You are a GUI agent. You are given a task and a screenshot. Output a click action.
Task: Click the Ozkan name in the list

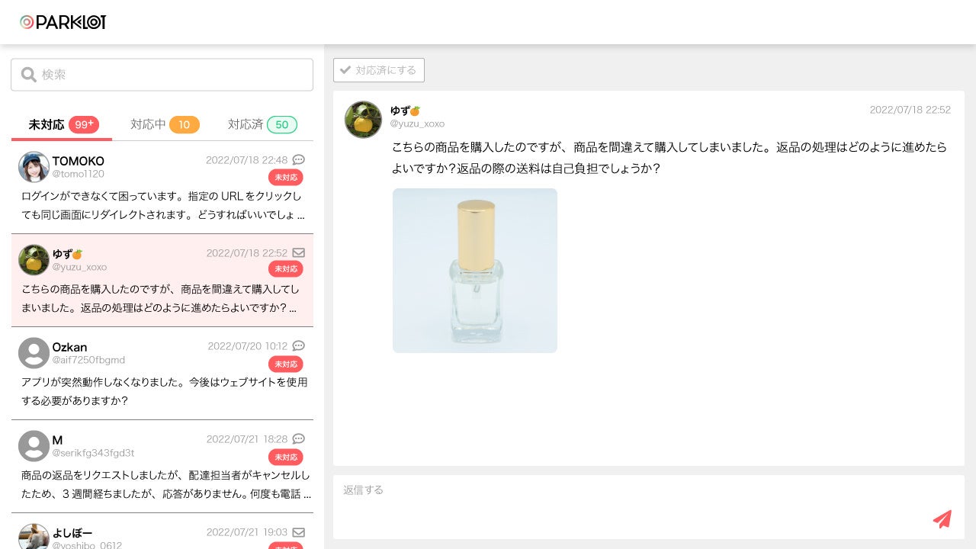click(69, 347)
